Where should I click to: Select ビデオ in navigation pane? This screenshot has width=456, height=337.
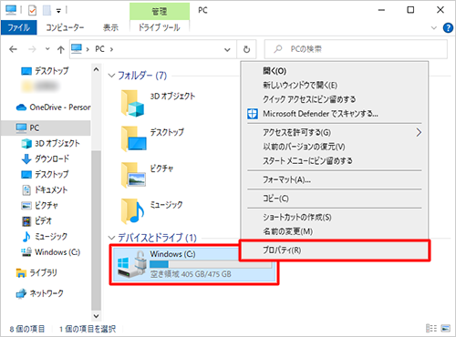click(x=36, y=221)
